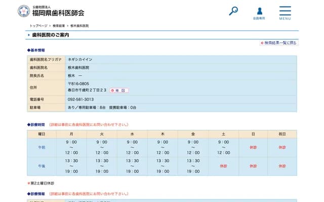The height and width of the screenshot is (202, 324).
Task: Click the 祝日 column header
Action: coord(282,134)
